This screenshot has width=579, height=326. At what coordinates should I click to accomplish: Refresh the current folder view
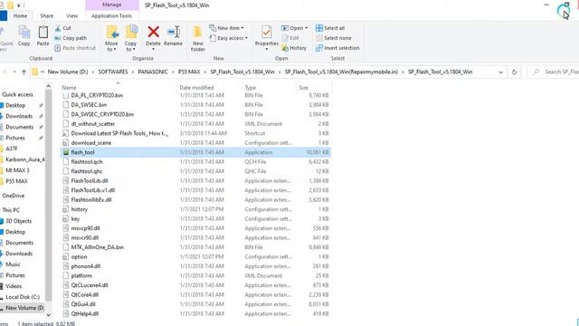514,72
